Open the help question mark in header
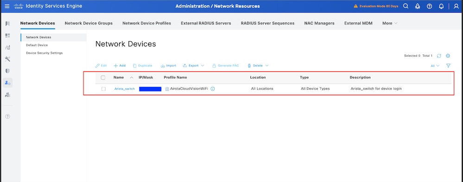This screenshot has width=463, height=182. coord(429,6)
